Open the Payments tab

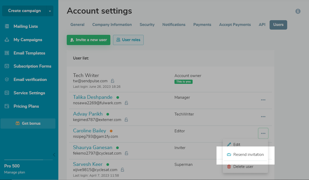(202, 25)
